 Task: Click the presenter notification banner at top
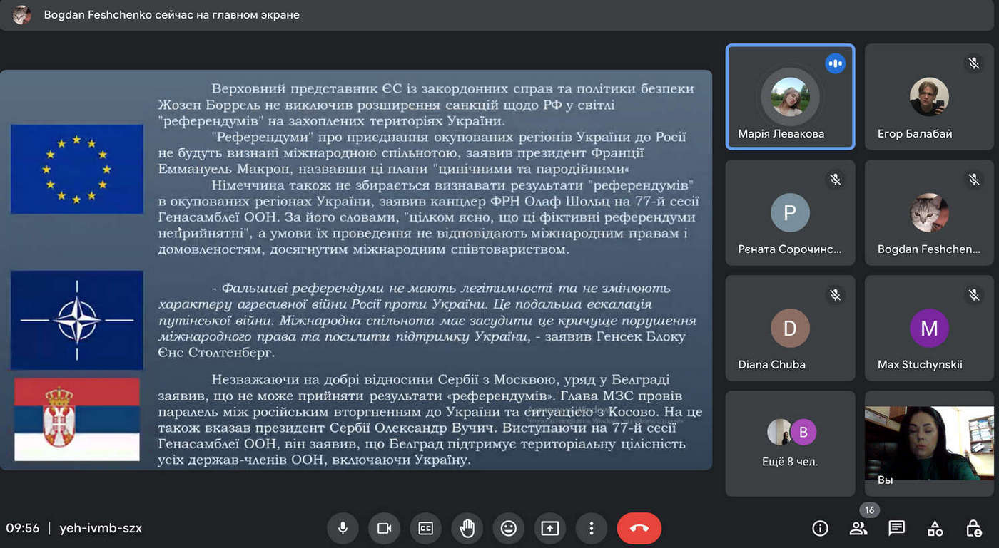coord(171,15)
